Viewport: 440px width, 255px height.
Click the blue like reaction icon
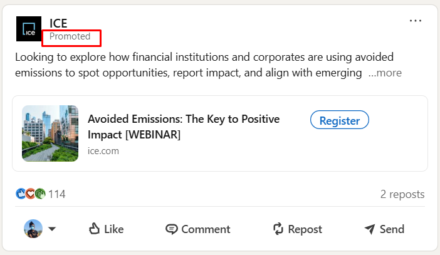pyautogui.click(x=21, y=194)
